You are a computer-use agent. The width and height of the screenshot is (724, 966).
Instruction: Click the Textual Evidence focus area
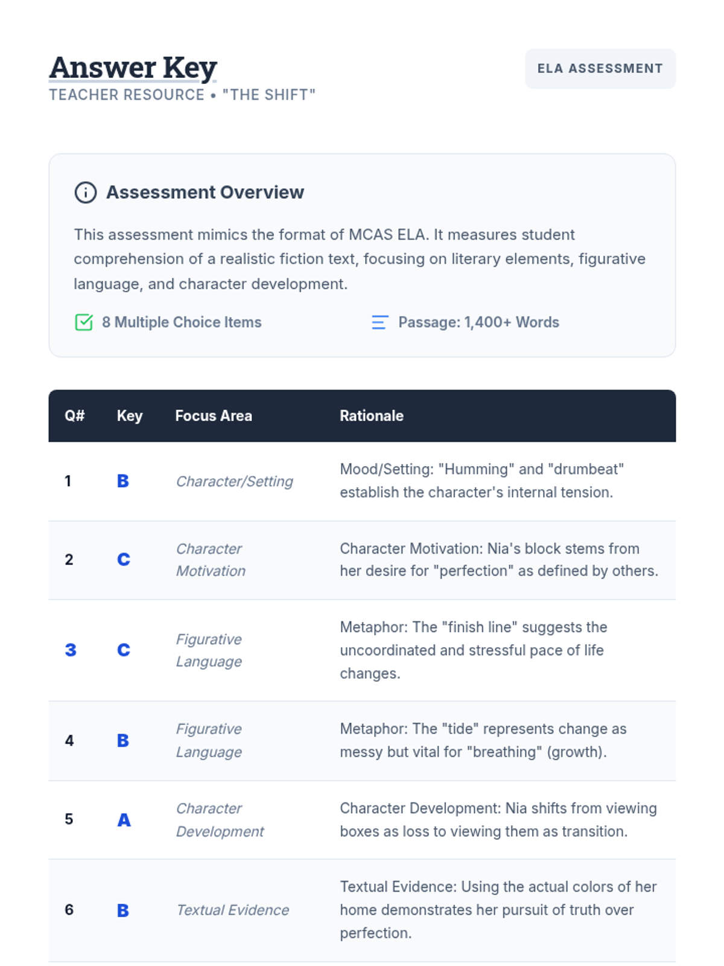tap(232, 910)
